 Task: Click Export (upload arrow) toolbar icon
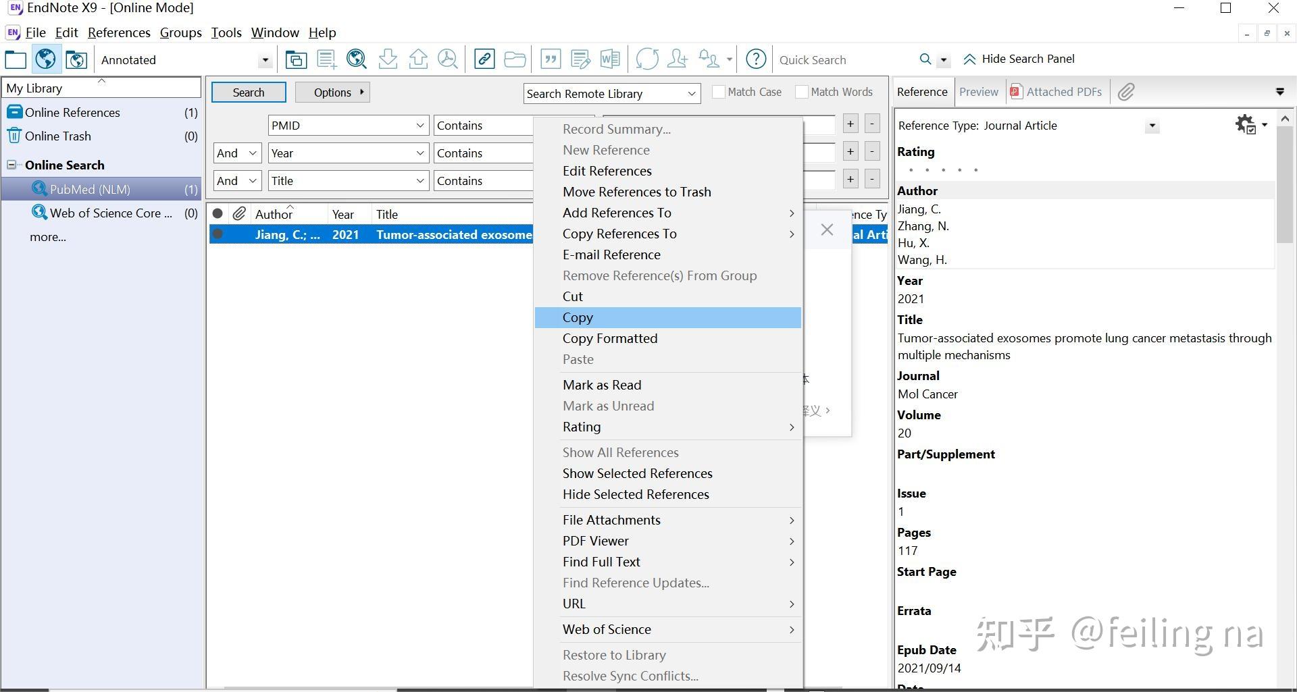pyautogui.click(x=418, y=59)
